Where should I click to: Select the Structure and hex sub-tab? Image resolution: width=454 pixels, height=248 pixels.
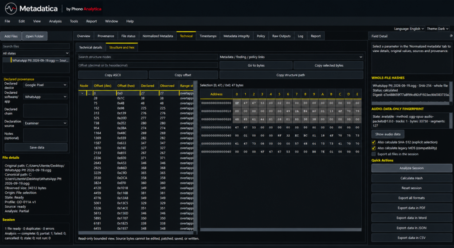pyautogui.click(x=121, y=47)
